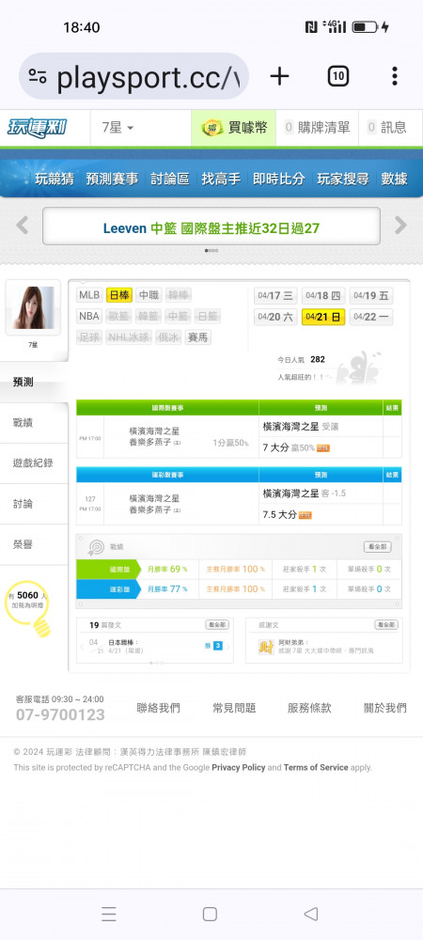
Task: Open new browser tab with plus icon
Action: click(x=279, y=76)
